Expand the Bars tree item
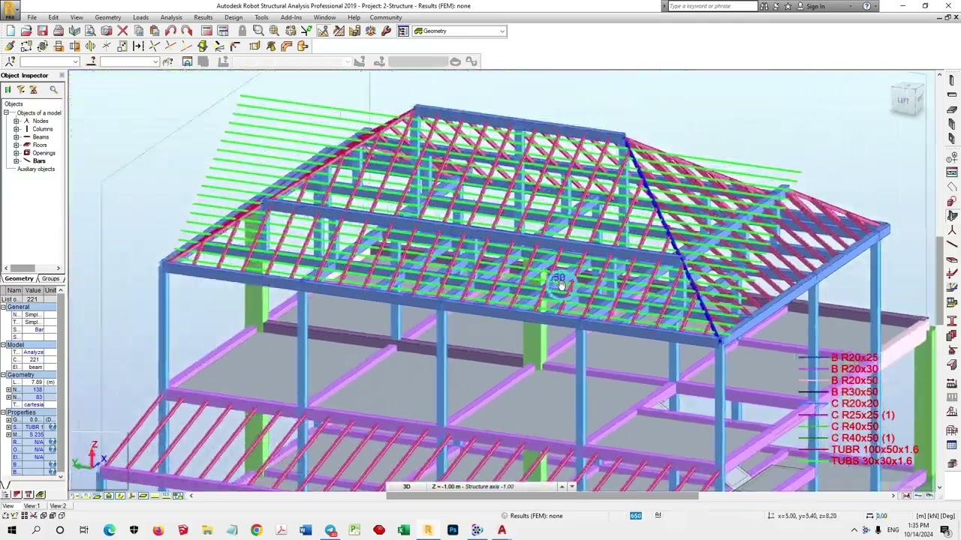 [17, 161]
